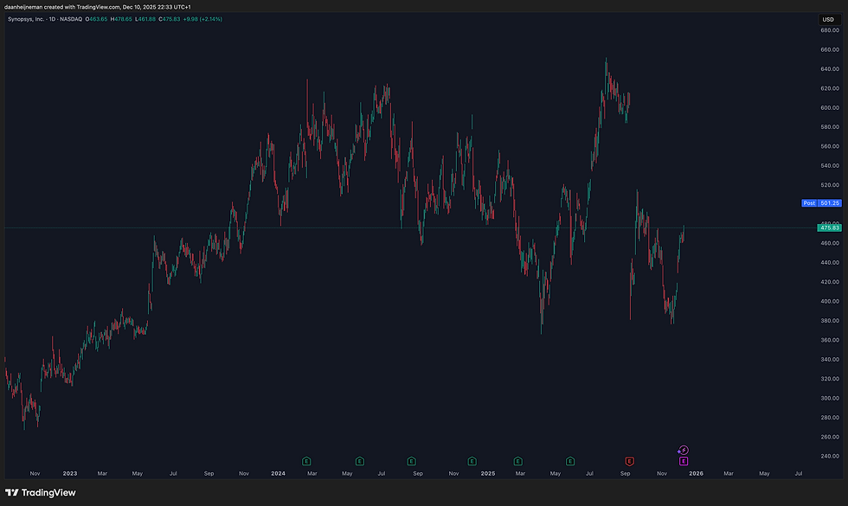Click the horizontal last-price line on chart
The width and height of the screenshot is (848, 506).
(x=411, y=228)
